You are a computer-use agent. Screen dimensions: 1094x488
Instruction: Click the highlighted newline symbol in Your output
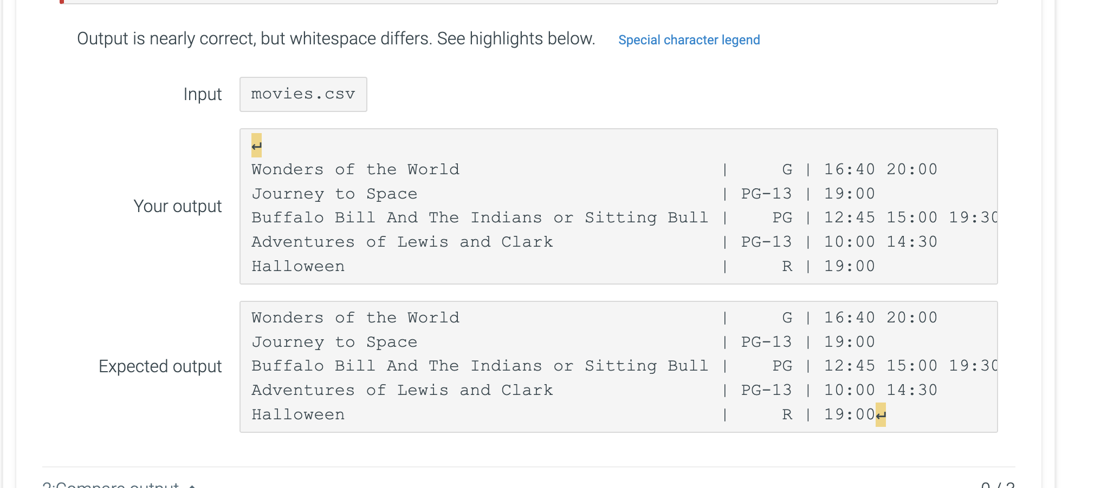click(256, 146)
